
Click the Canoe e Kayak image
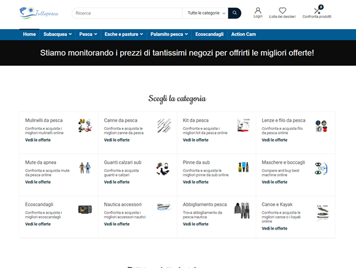coord(322,212)
